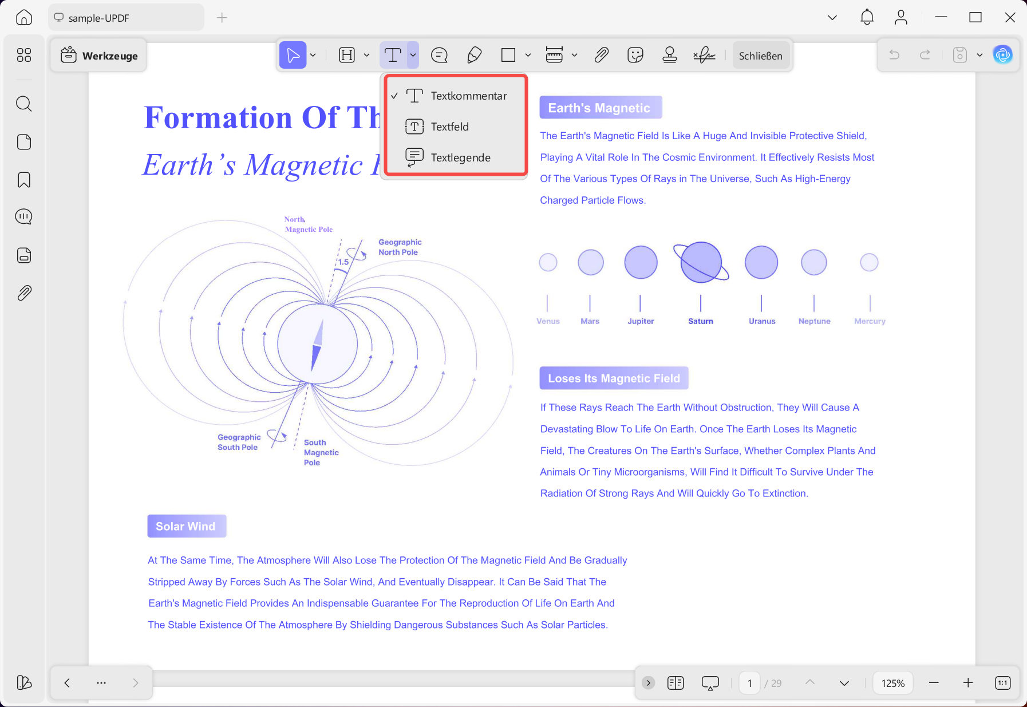Click the 'Jupiter' planet label
Viewport: 1027px width, 707px height.
coord(641,321)
